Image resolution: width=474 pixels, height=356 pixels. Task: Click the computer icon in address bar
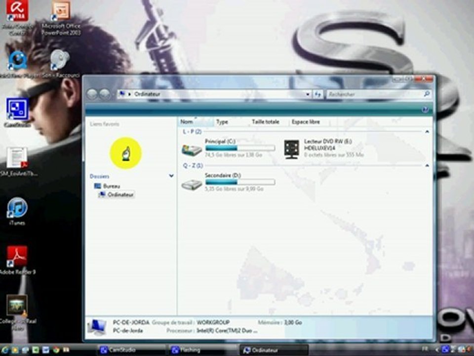pos(122,94)
